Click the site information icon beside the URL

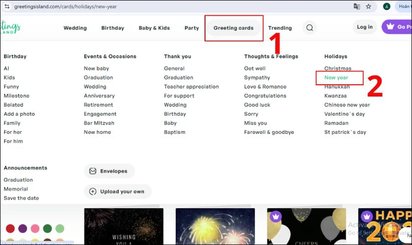click(7, 7)
